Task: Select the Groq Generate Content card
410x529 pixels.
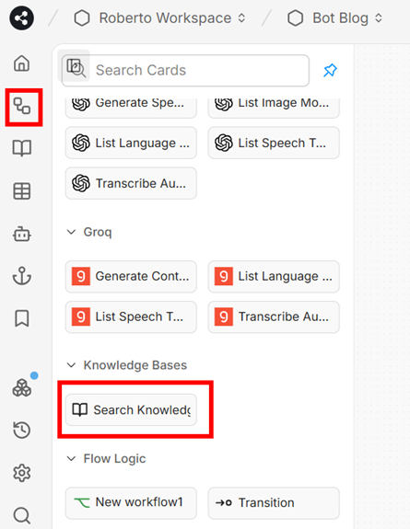Action: [131, 276]
